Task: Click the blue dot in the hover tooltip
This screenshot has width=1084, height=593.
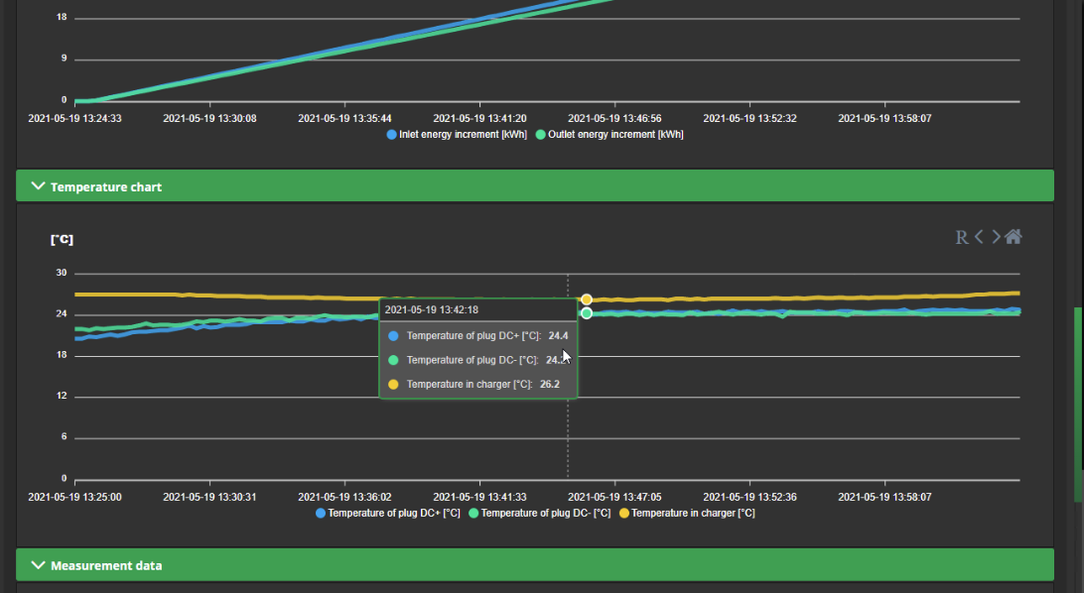Action: coord(394,336)
